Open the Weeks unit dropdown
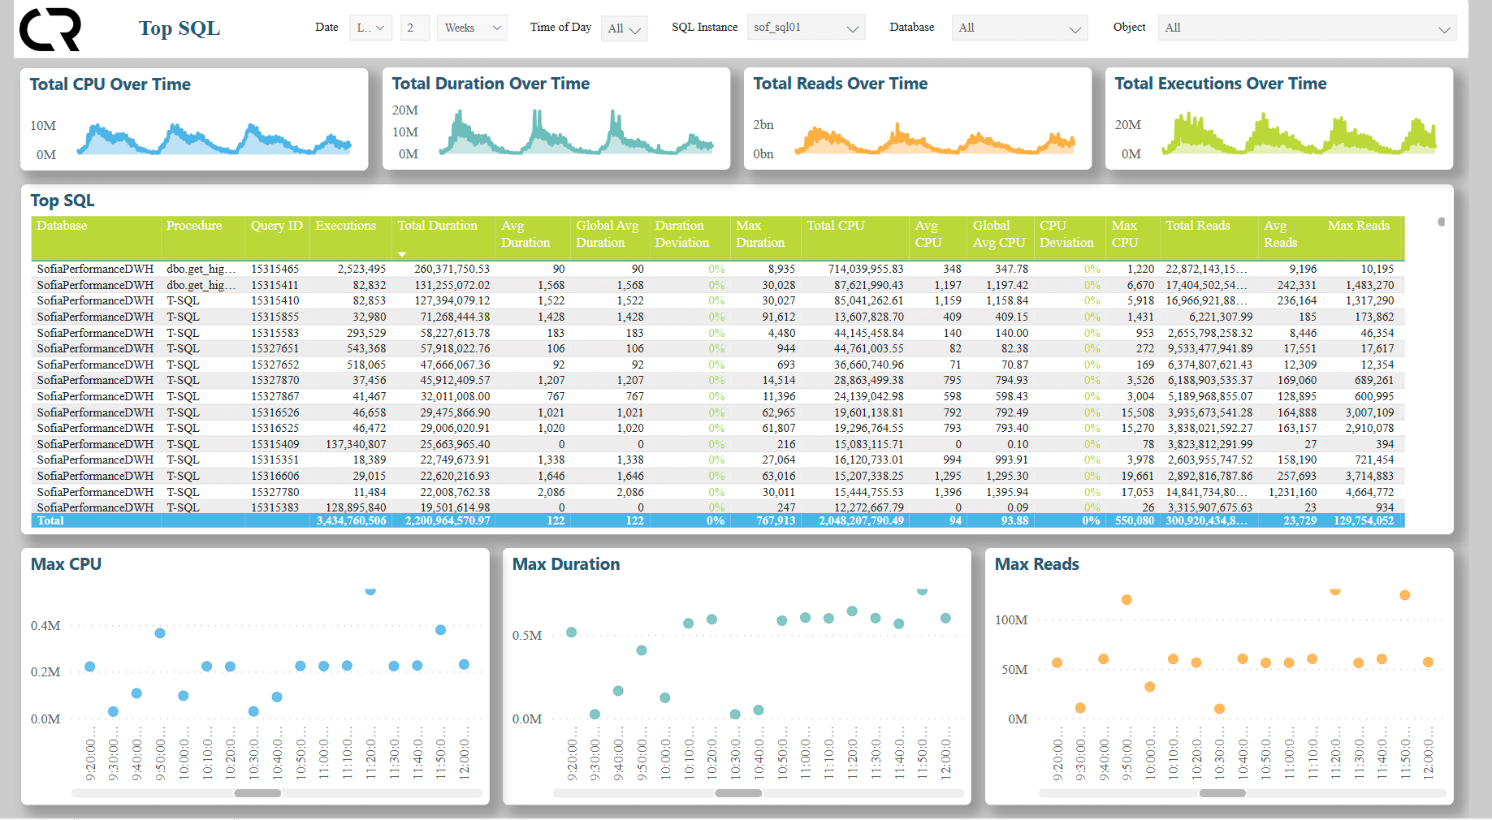Image resolution: width=1492 pixels, height=820 pixels. (x=472, y=28)
